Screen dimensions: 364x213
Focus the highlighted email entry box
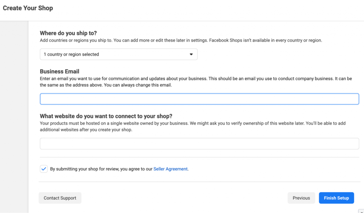pyautogui.click(x=199, y=99)
